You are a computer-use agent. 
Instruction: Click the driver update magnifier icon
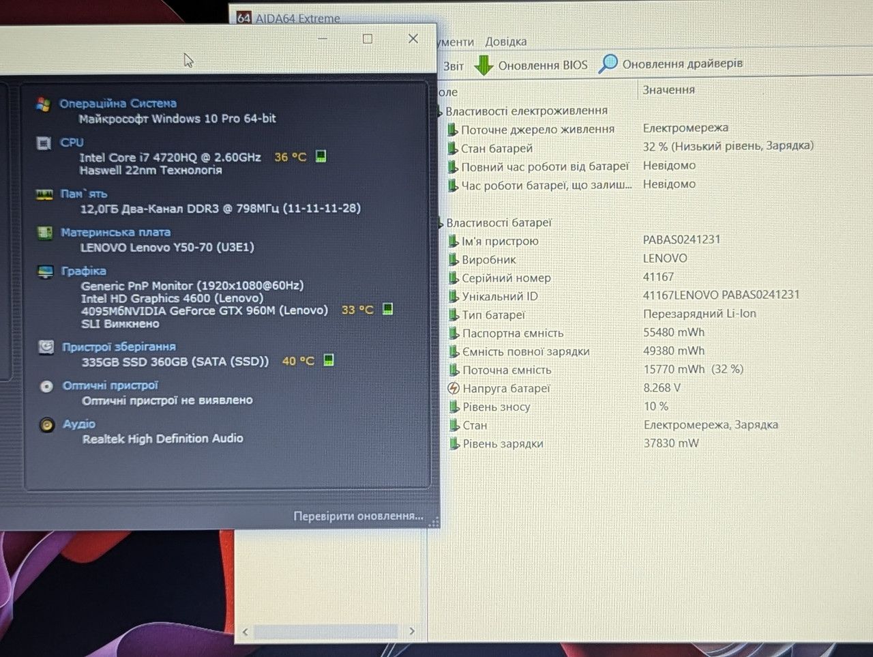tap(608, 63)
